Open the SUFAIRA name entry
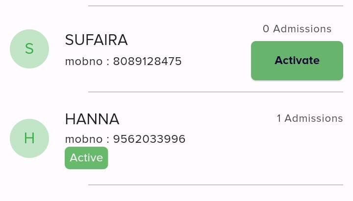The image size is (353, 201). [96, 40]
